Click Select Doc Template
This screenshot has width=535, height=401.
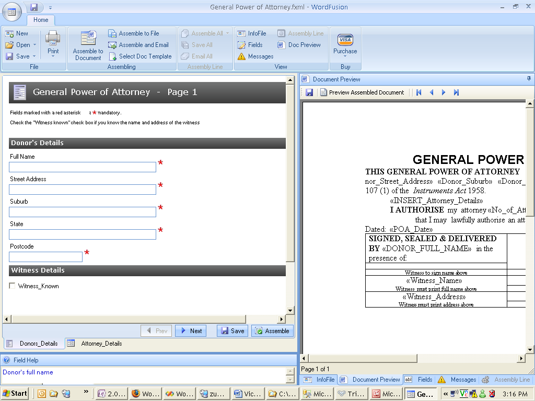[x=140, y=56]
